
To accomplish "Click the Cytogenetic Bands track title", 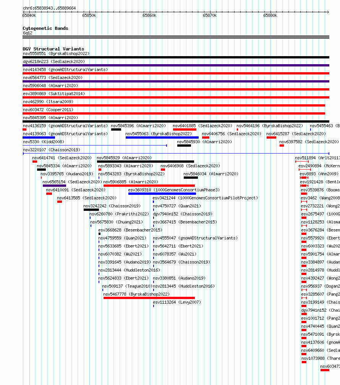I will tap(45, 28).
